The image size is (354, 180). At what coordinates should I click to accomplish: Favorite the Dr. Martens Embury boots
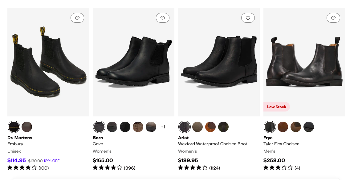(x=77, y=18)
